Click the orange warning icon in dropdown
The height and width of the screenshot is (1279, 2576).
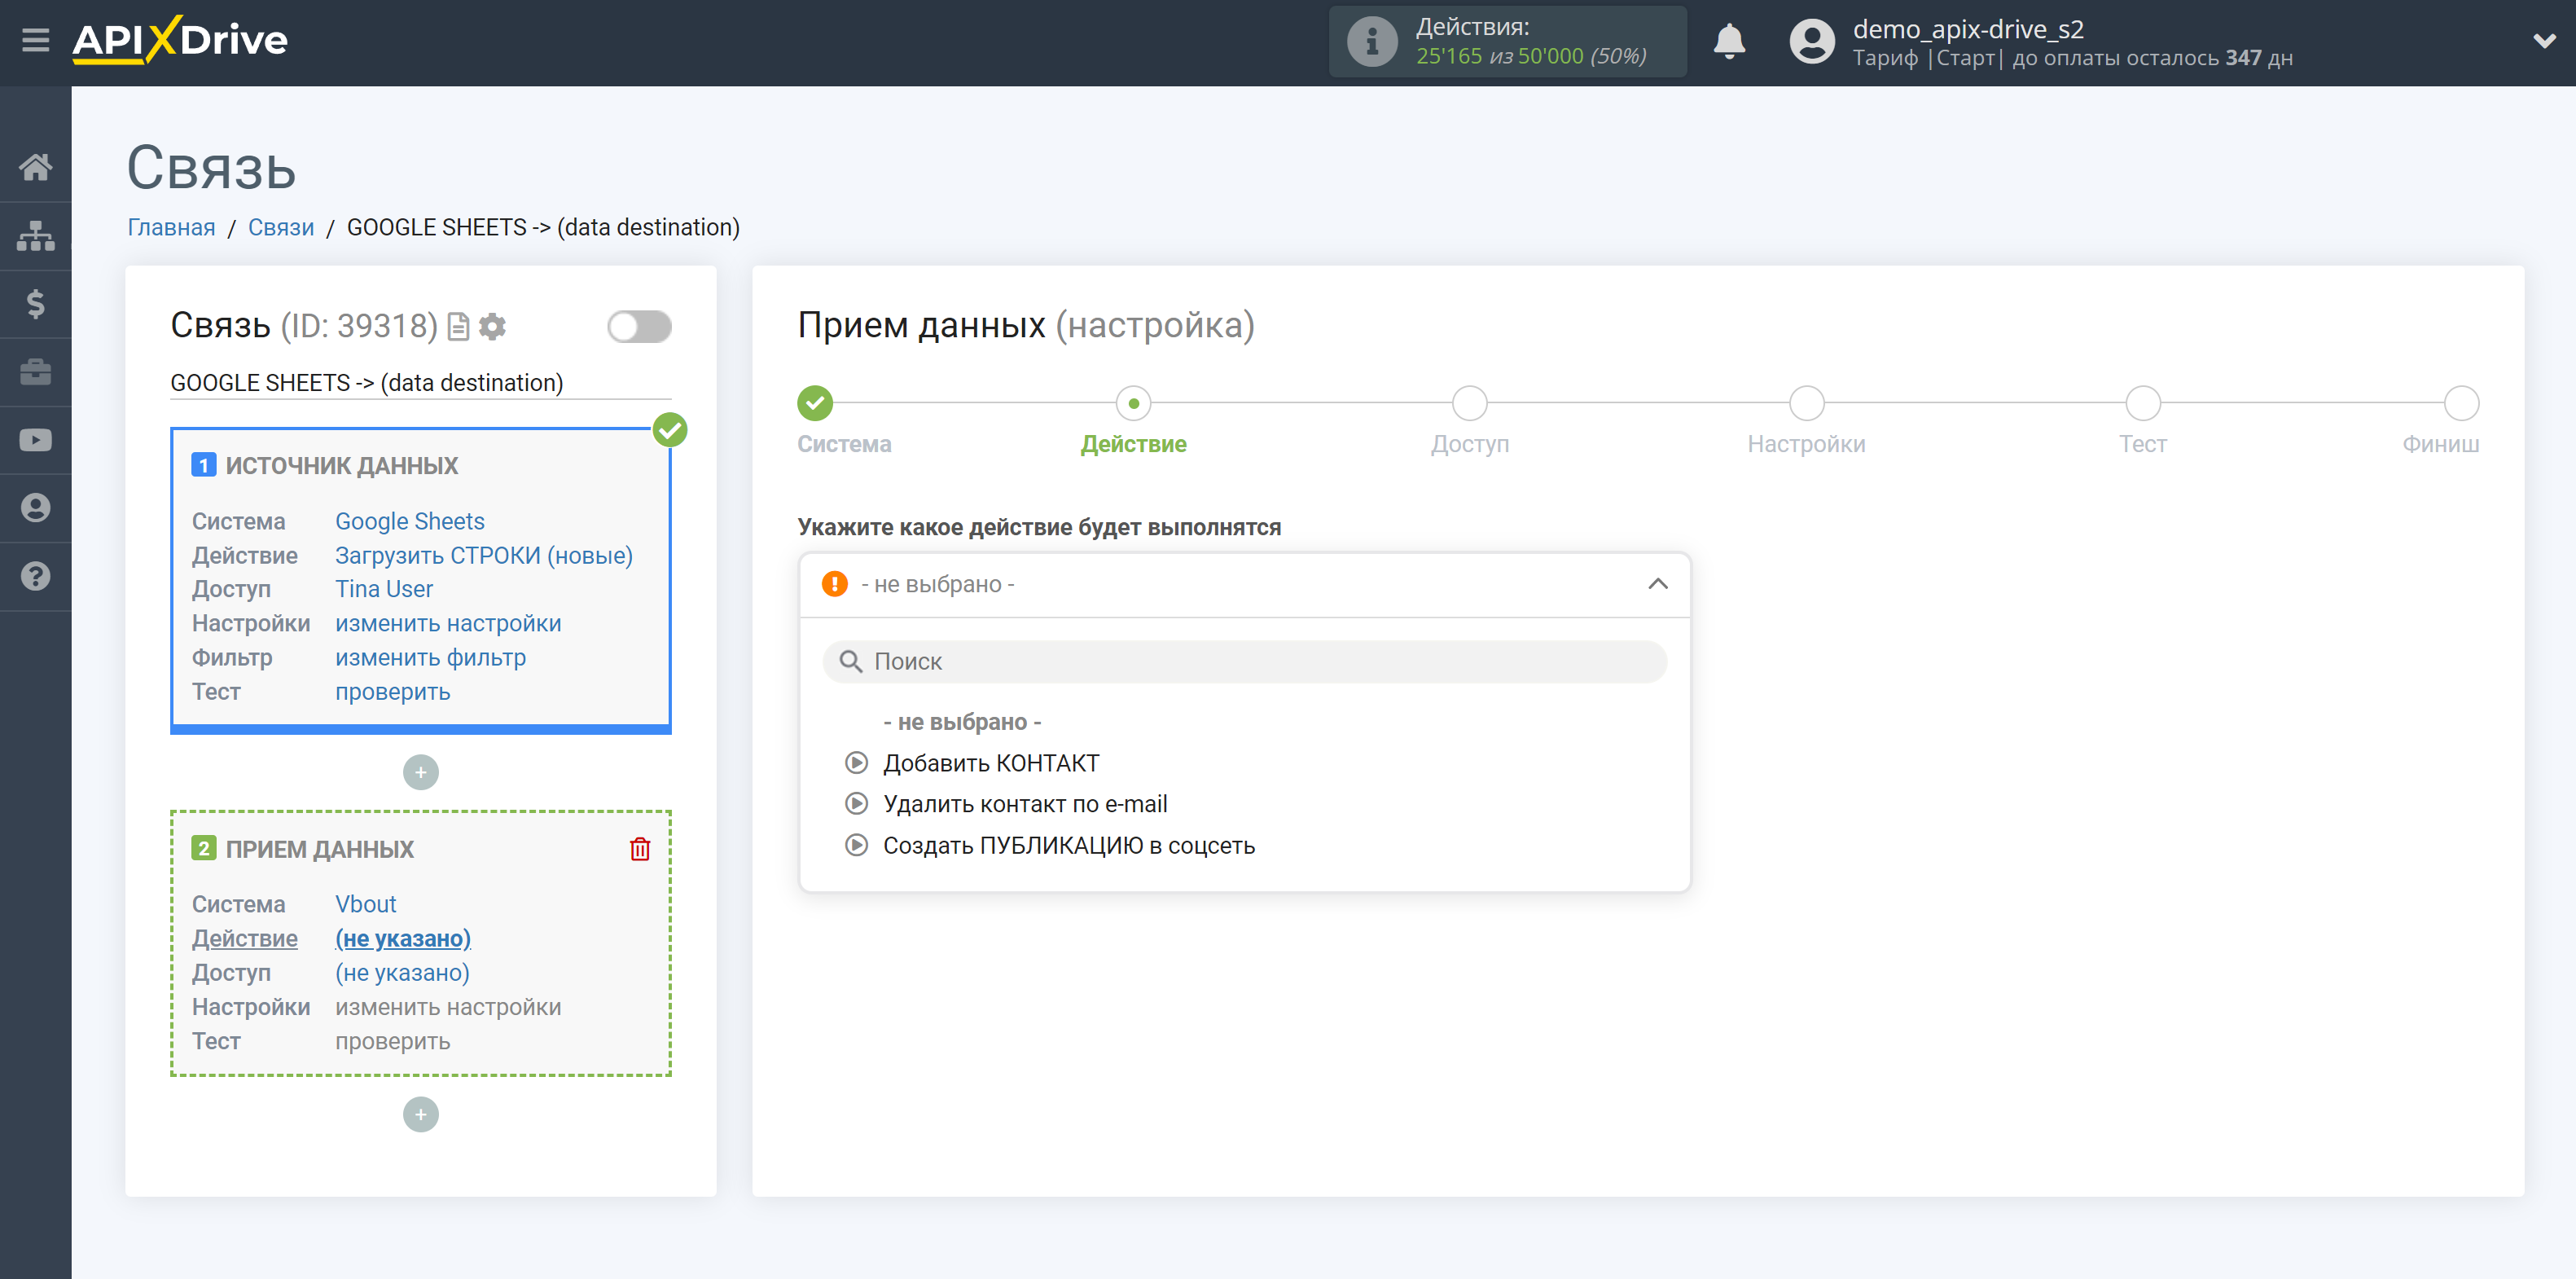(834, 584)
